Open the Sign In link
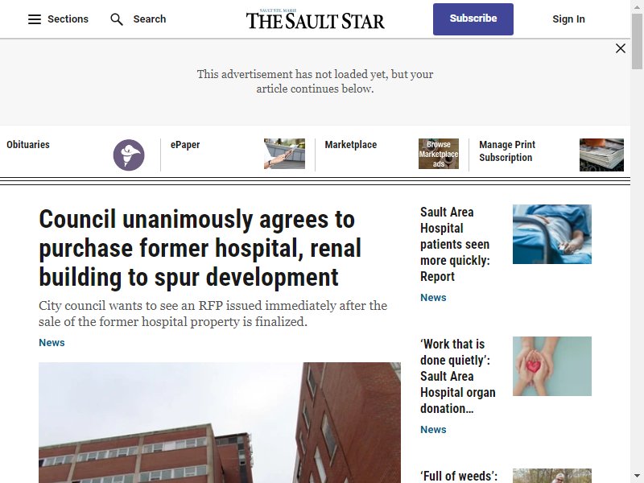644x483 pixels. 568,19
